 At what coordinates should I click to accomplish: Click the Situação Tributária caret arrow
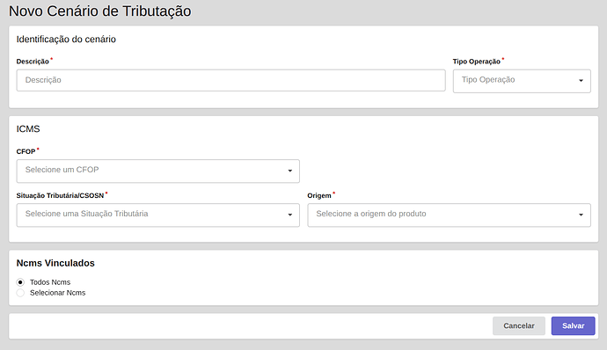pyautogui.click(x=290, y=215)
